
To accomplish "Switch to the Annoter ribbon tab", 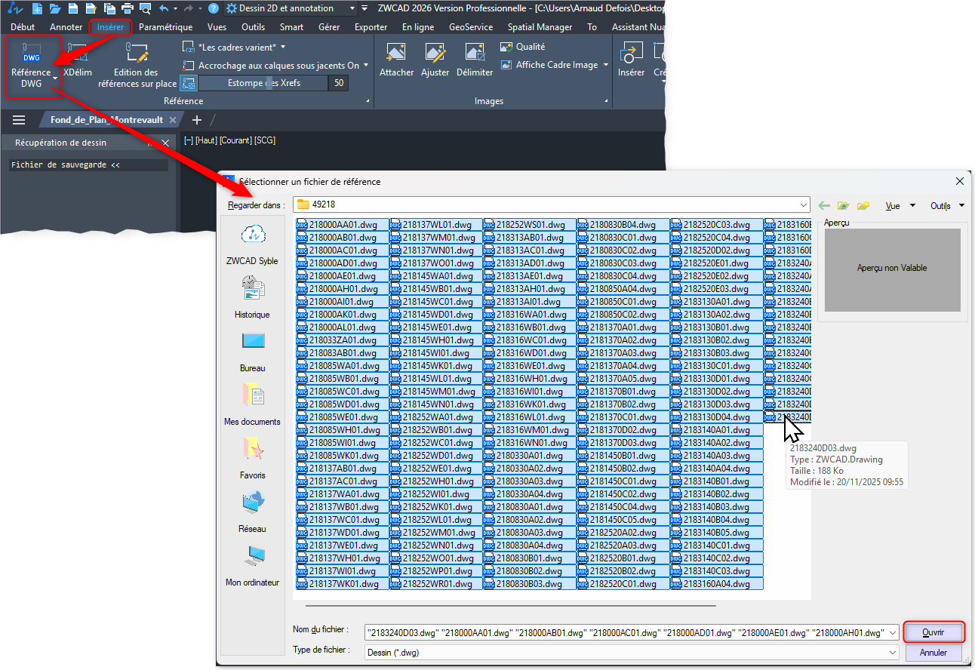I will pyautogui.click(x=66, y=27).
